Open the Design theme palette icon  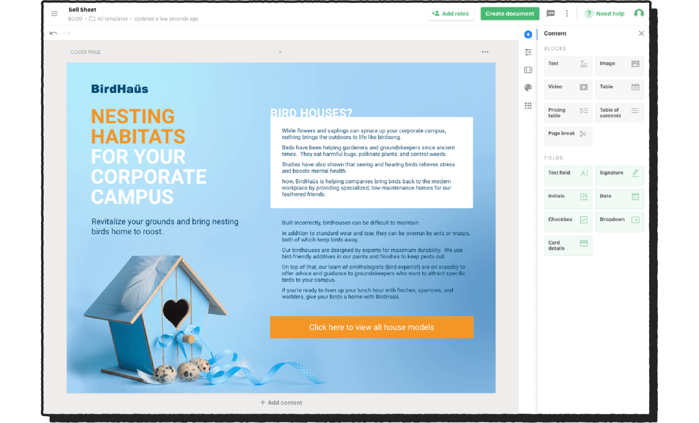tap(528, 87)
